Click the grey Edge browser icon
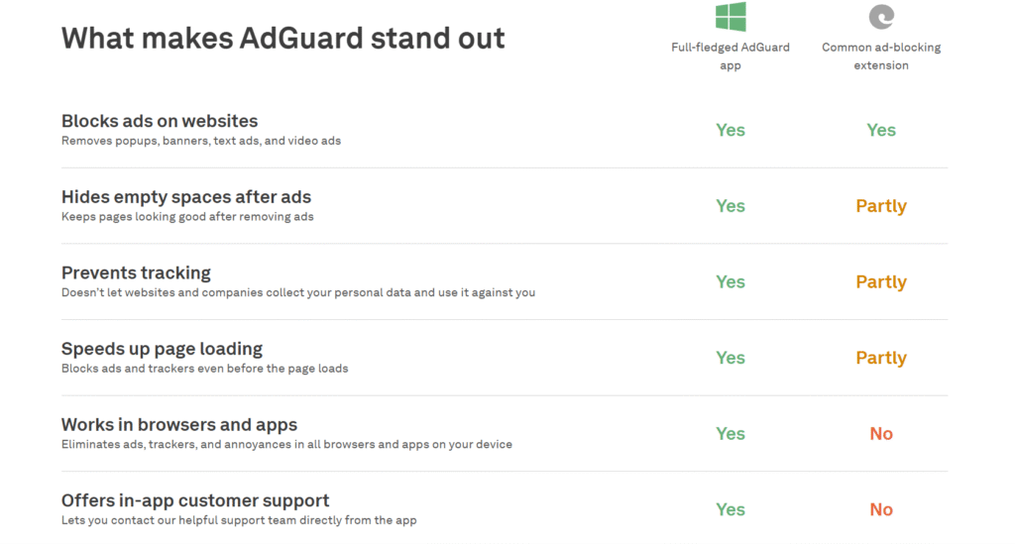1015x544 pixels. tap(881, 17)
